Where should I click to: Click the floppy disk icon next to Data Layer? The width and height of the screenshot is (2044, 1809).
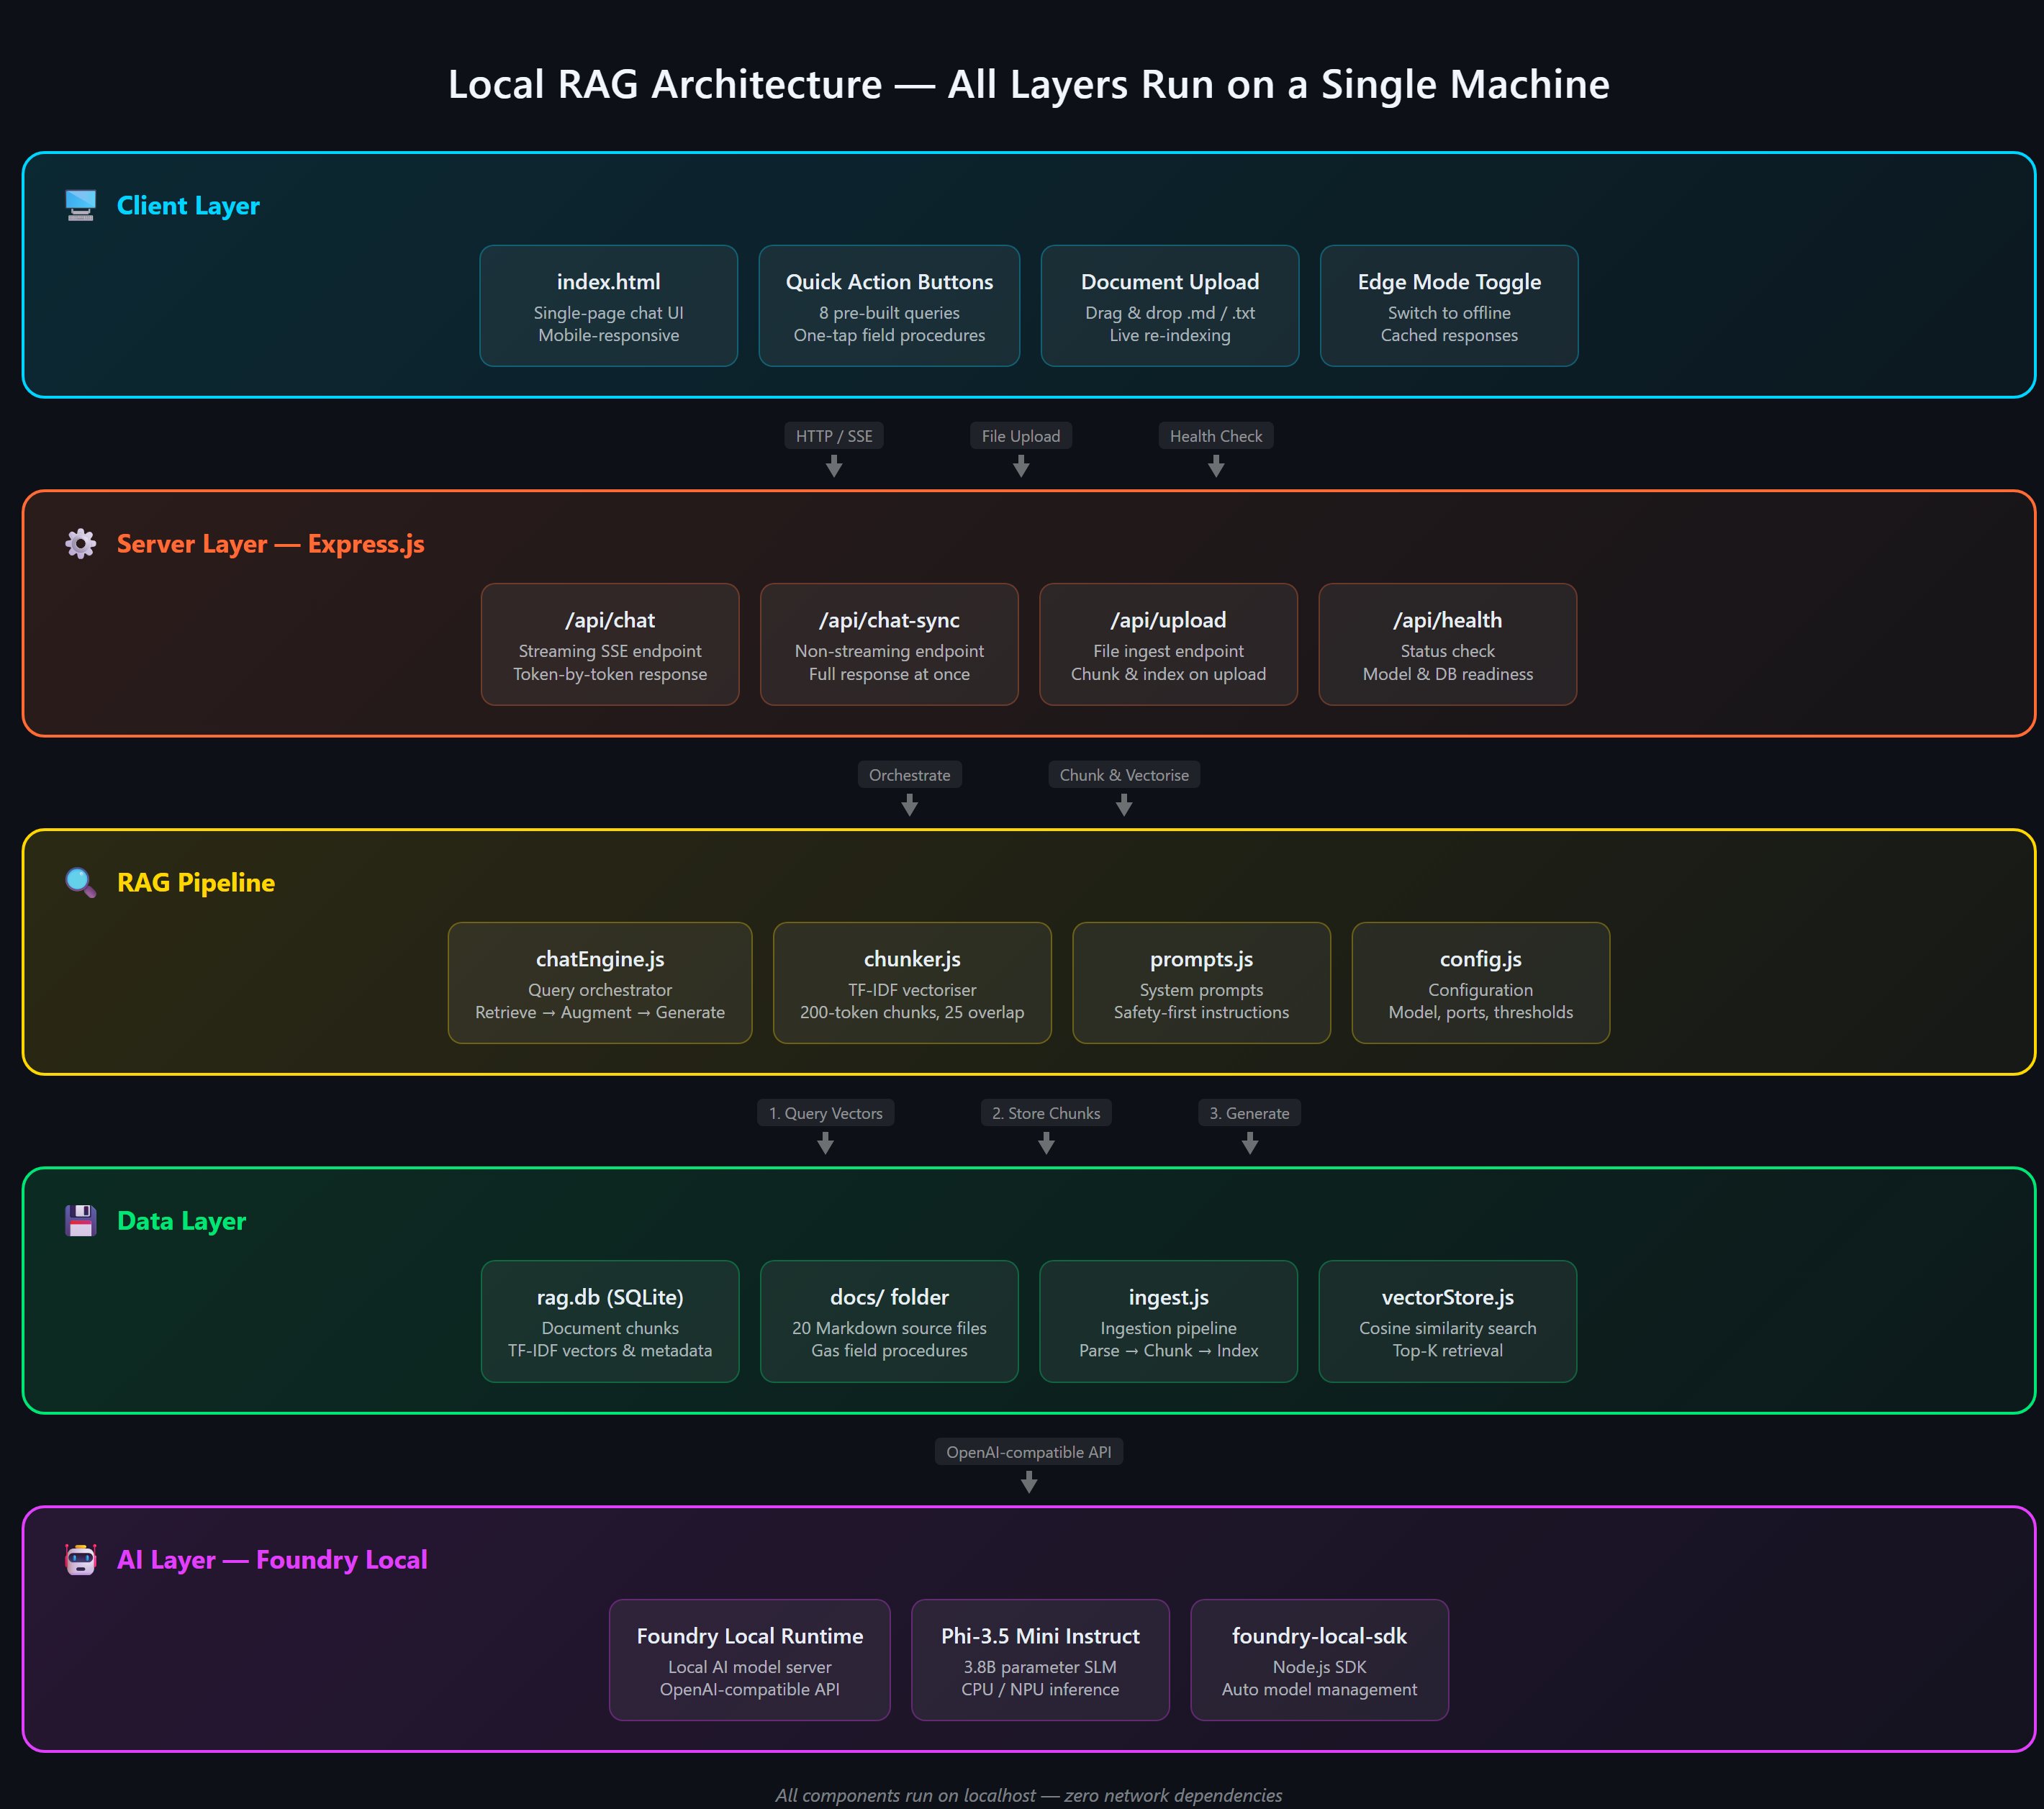pos(80,1220)
